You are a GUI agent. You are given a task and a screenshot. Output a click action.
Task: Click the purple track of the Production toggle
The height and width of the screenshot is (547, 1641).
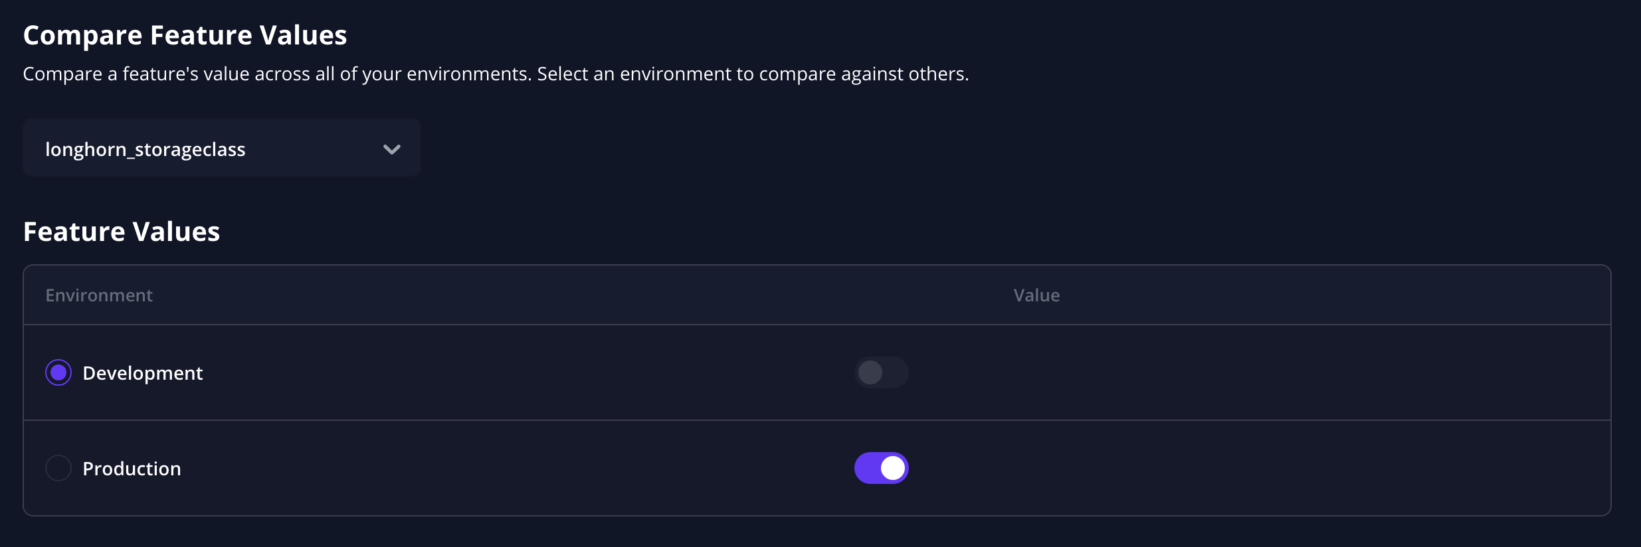[866, 468]
